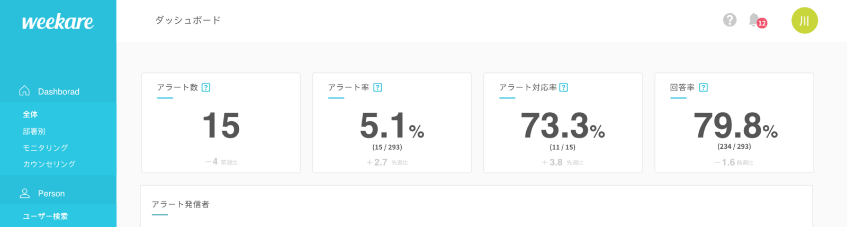Click the weekare logo

(58, 22)
